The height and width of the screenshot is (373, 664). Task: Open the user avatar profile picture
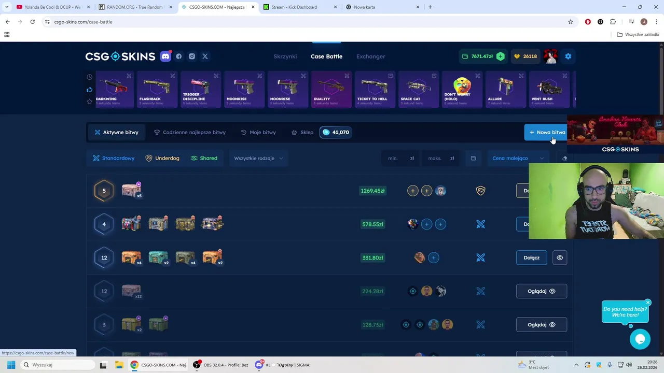[x=550, y=56]
